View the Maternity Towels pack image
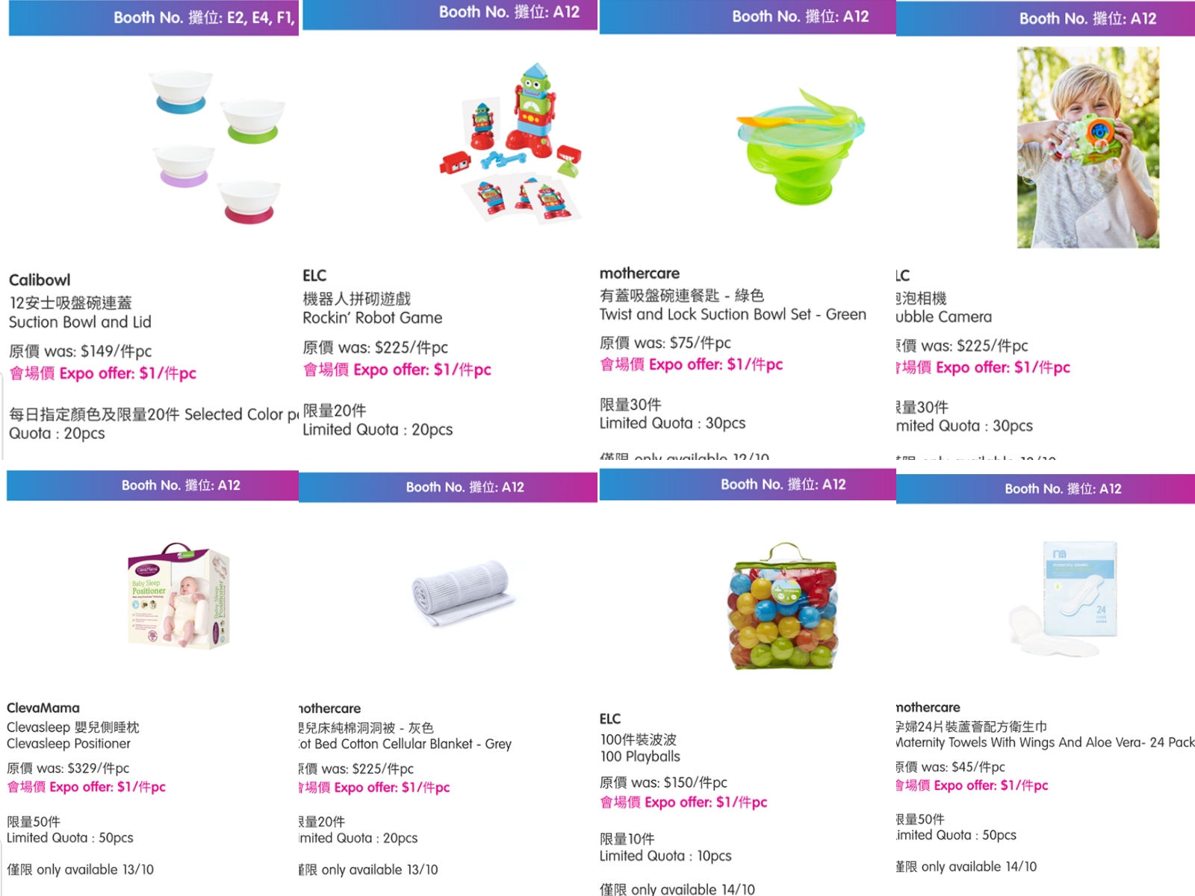1195x896 pixels. [1064, 597]
